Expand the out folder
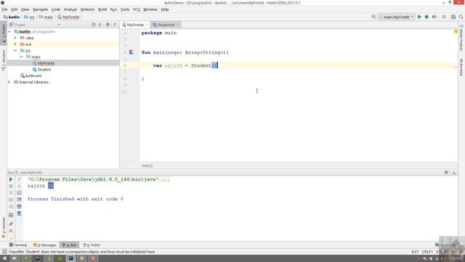The height and width of the screenshot is (262, 465). point(15,44)
